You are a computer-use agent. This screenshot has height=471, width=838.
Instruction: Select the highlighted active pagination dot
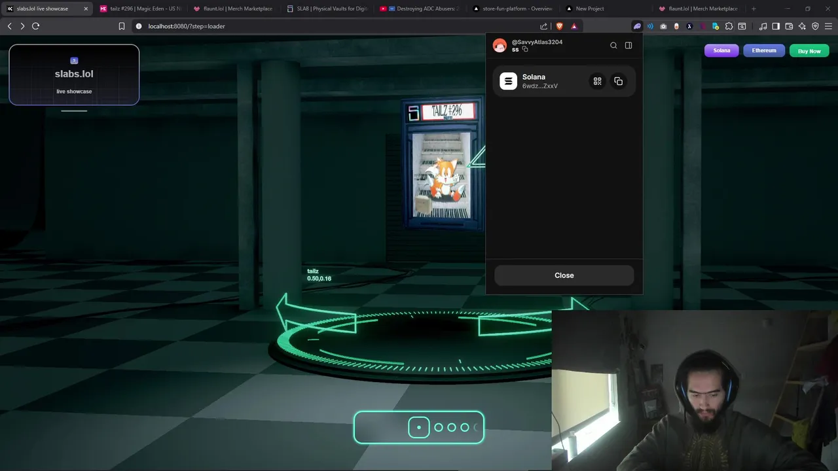[x=419, y=427]
